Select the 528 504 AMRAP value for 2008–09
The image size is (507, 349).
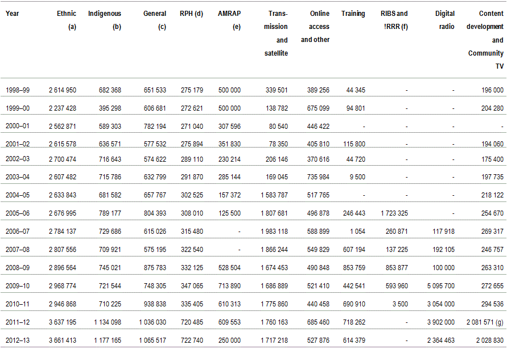point(229,268)
